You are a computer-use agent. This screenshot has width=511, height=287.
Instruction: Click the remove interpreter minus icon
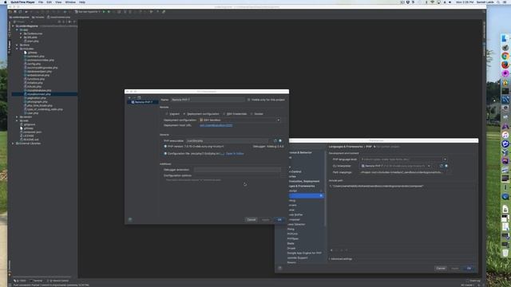point(134,97)
